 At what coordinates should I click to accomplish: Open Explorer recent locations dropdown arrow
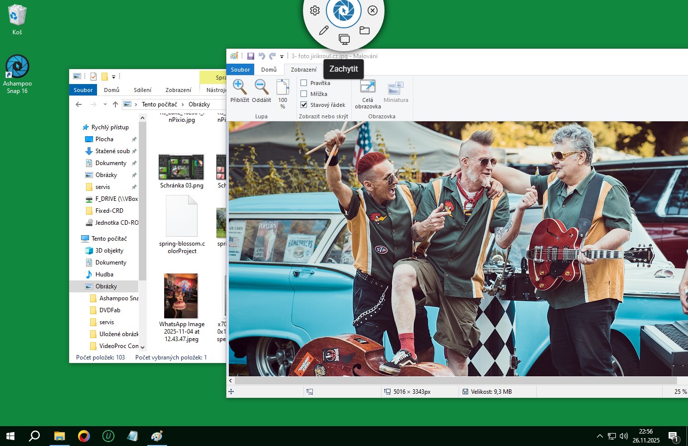[105, 104]
